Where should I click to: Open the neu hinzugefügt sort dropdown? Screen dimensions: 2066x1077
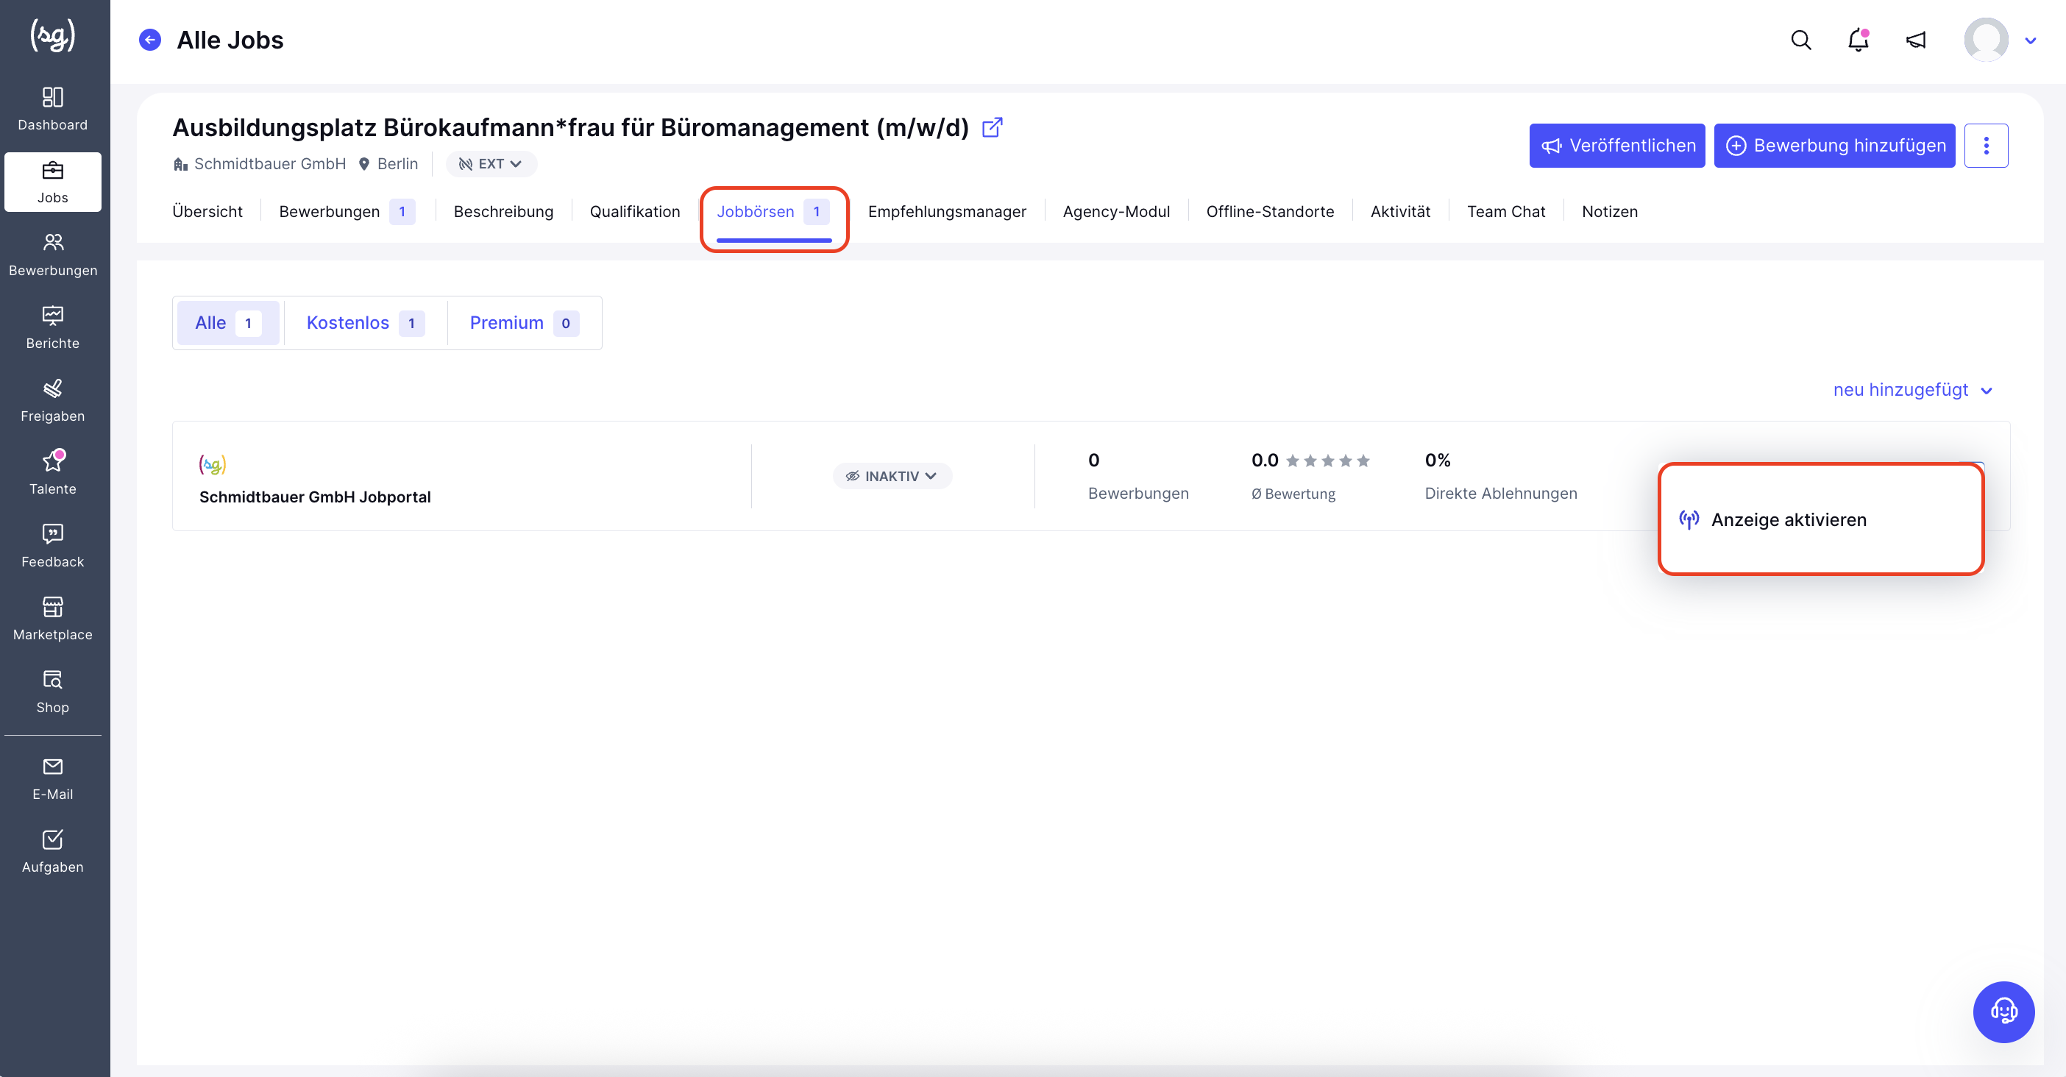point(1912,390)
